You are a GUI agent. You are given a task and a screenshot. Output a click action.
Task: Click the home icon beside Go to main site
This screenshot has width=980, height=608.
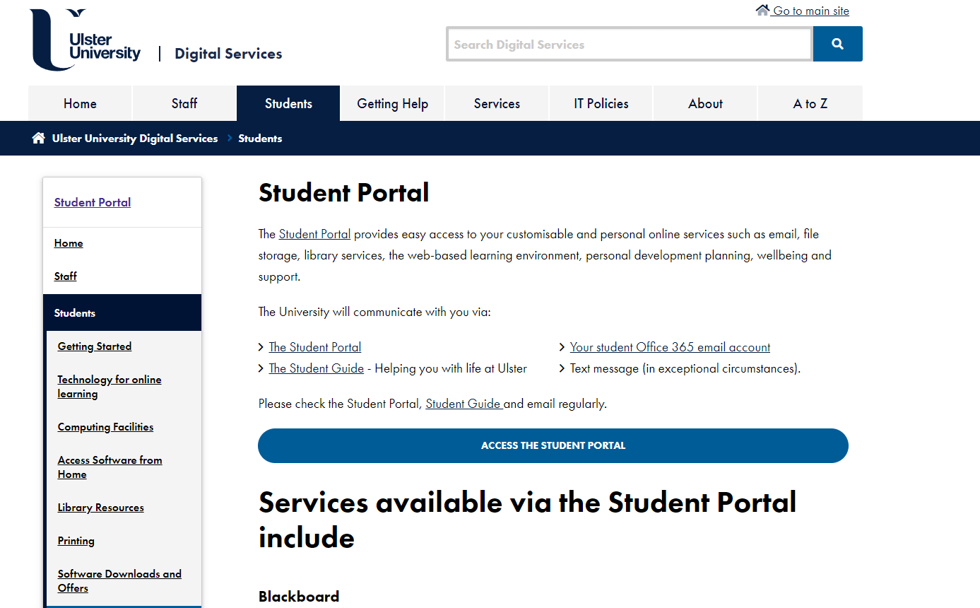pos(762,10)
